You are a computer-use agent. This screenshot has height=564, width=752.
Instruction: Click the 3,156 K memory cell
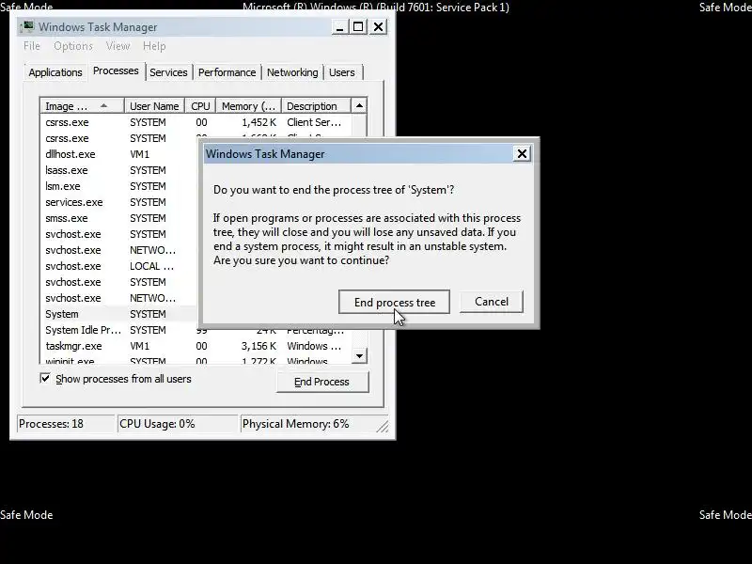pyautogui.click(x=259, y=346)
